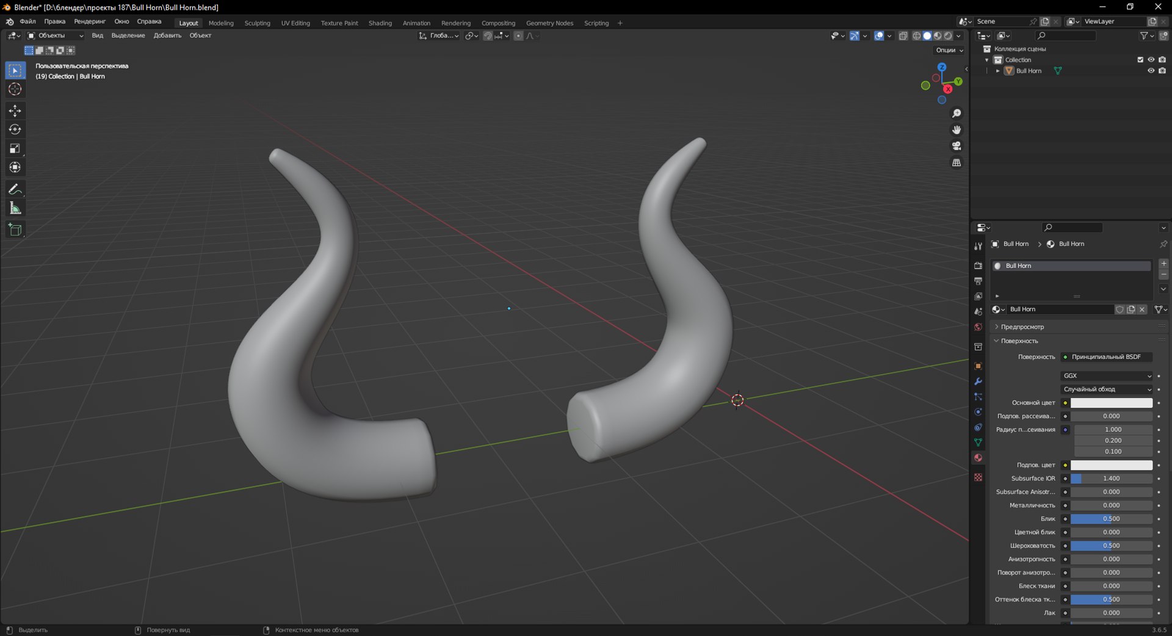The width and height of the screenshot is (1172, 636).
Task: Hide Bull Horn object in outliner
Action: [x=1151, y=71]
